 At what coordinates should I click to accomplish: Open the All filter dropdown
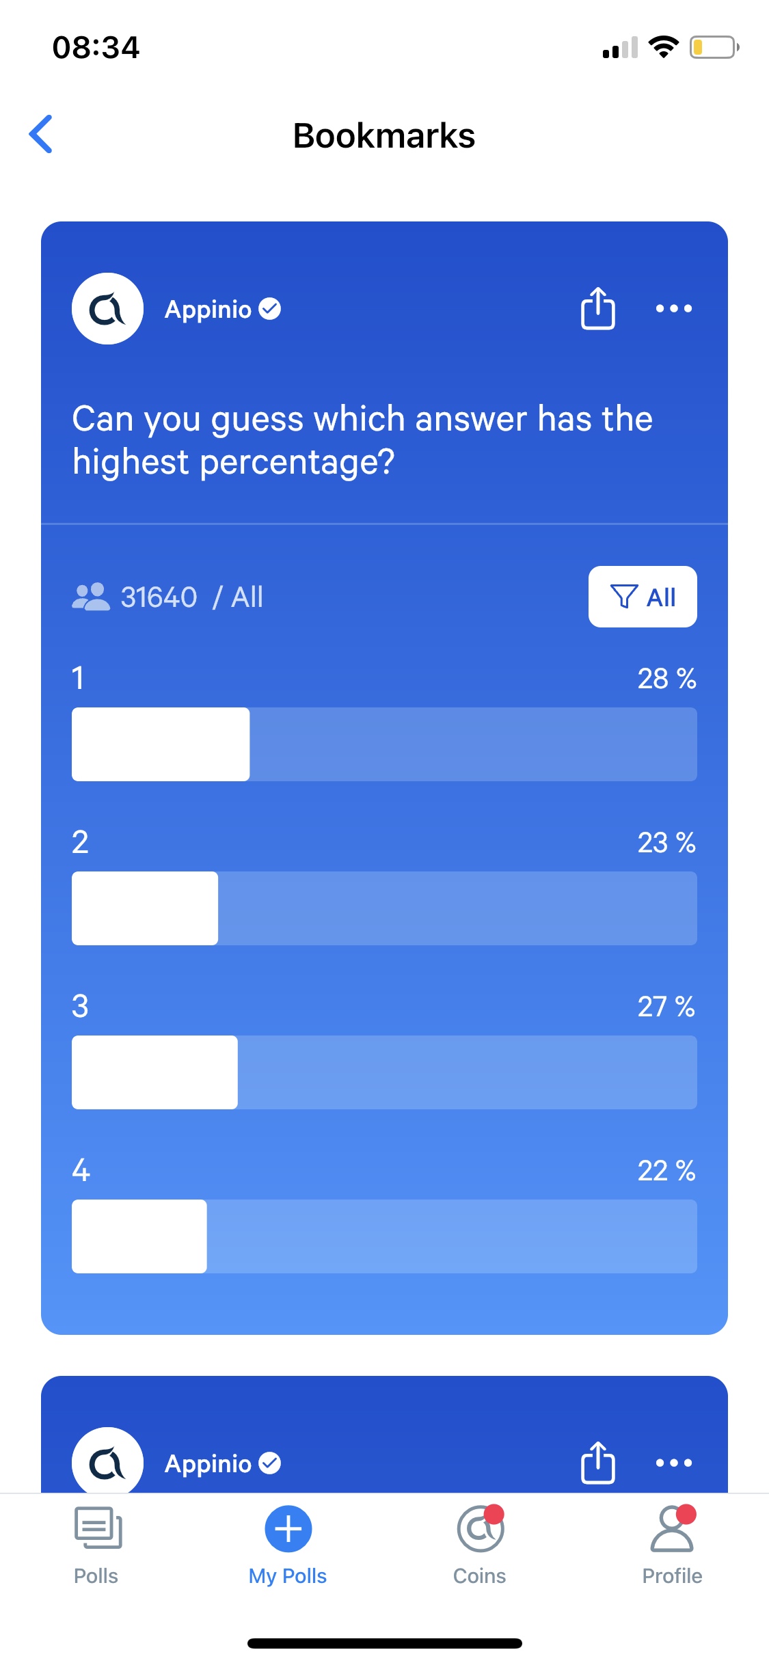coord(642,597)
